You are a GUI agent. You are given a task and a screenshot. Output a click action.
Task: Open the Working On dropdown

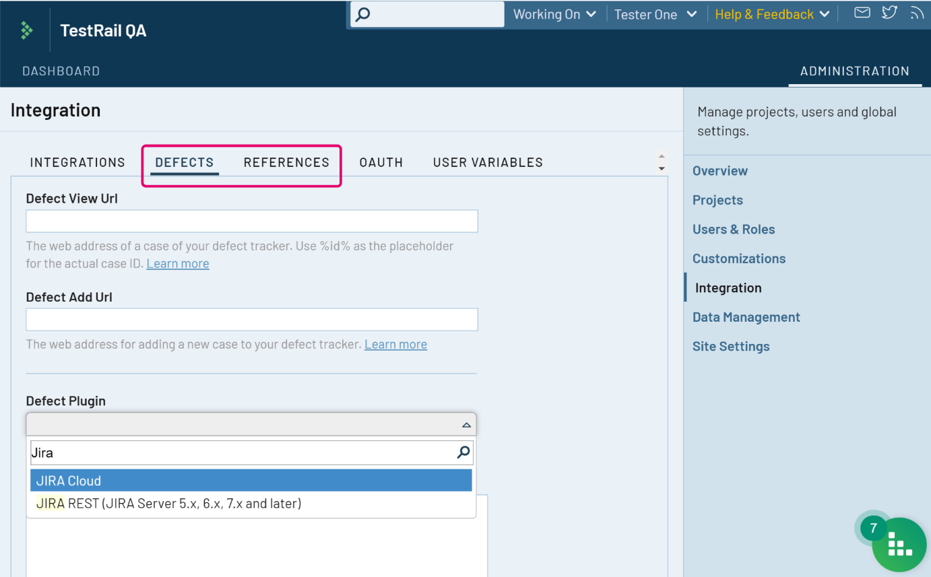tap(554, 13)
